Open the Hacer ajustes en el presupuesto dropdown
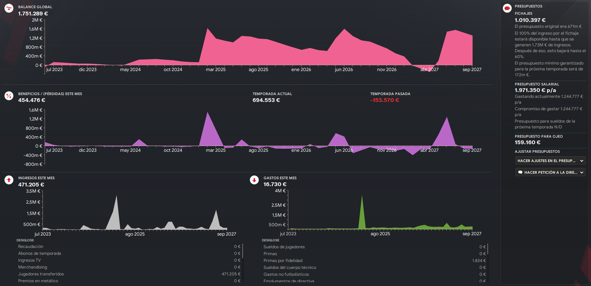 [x=550, y=161]
